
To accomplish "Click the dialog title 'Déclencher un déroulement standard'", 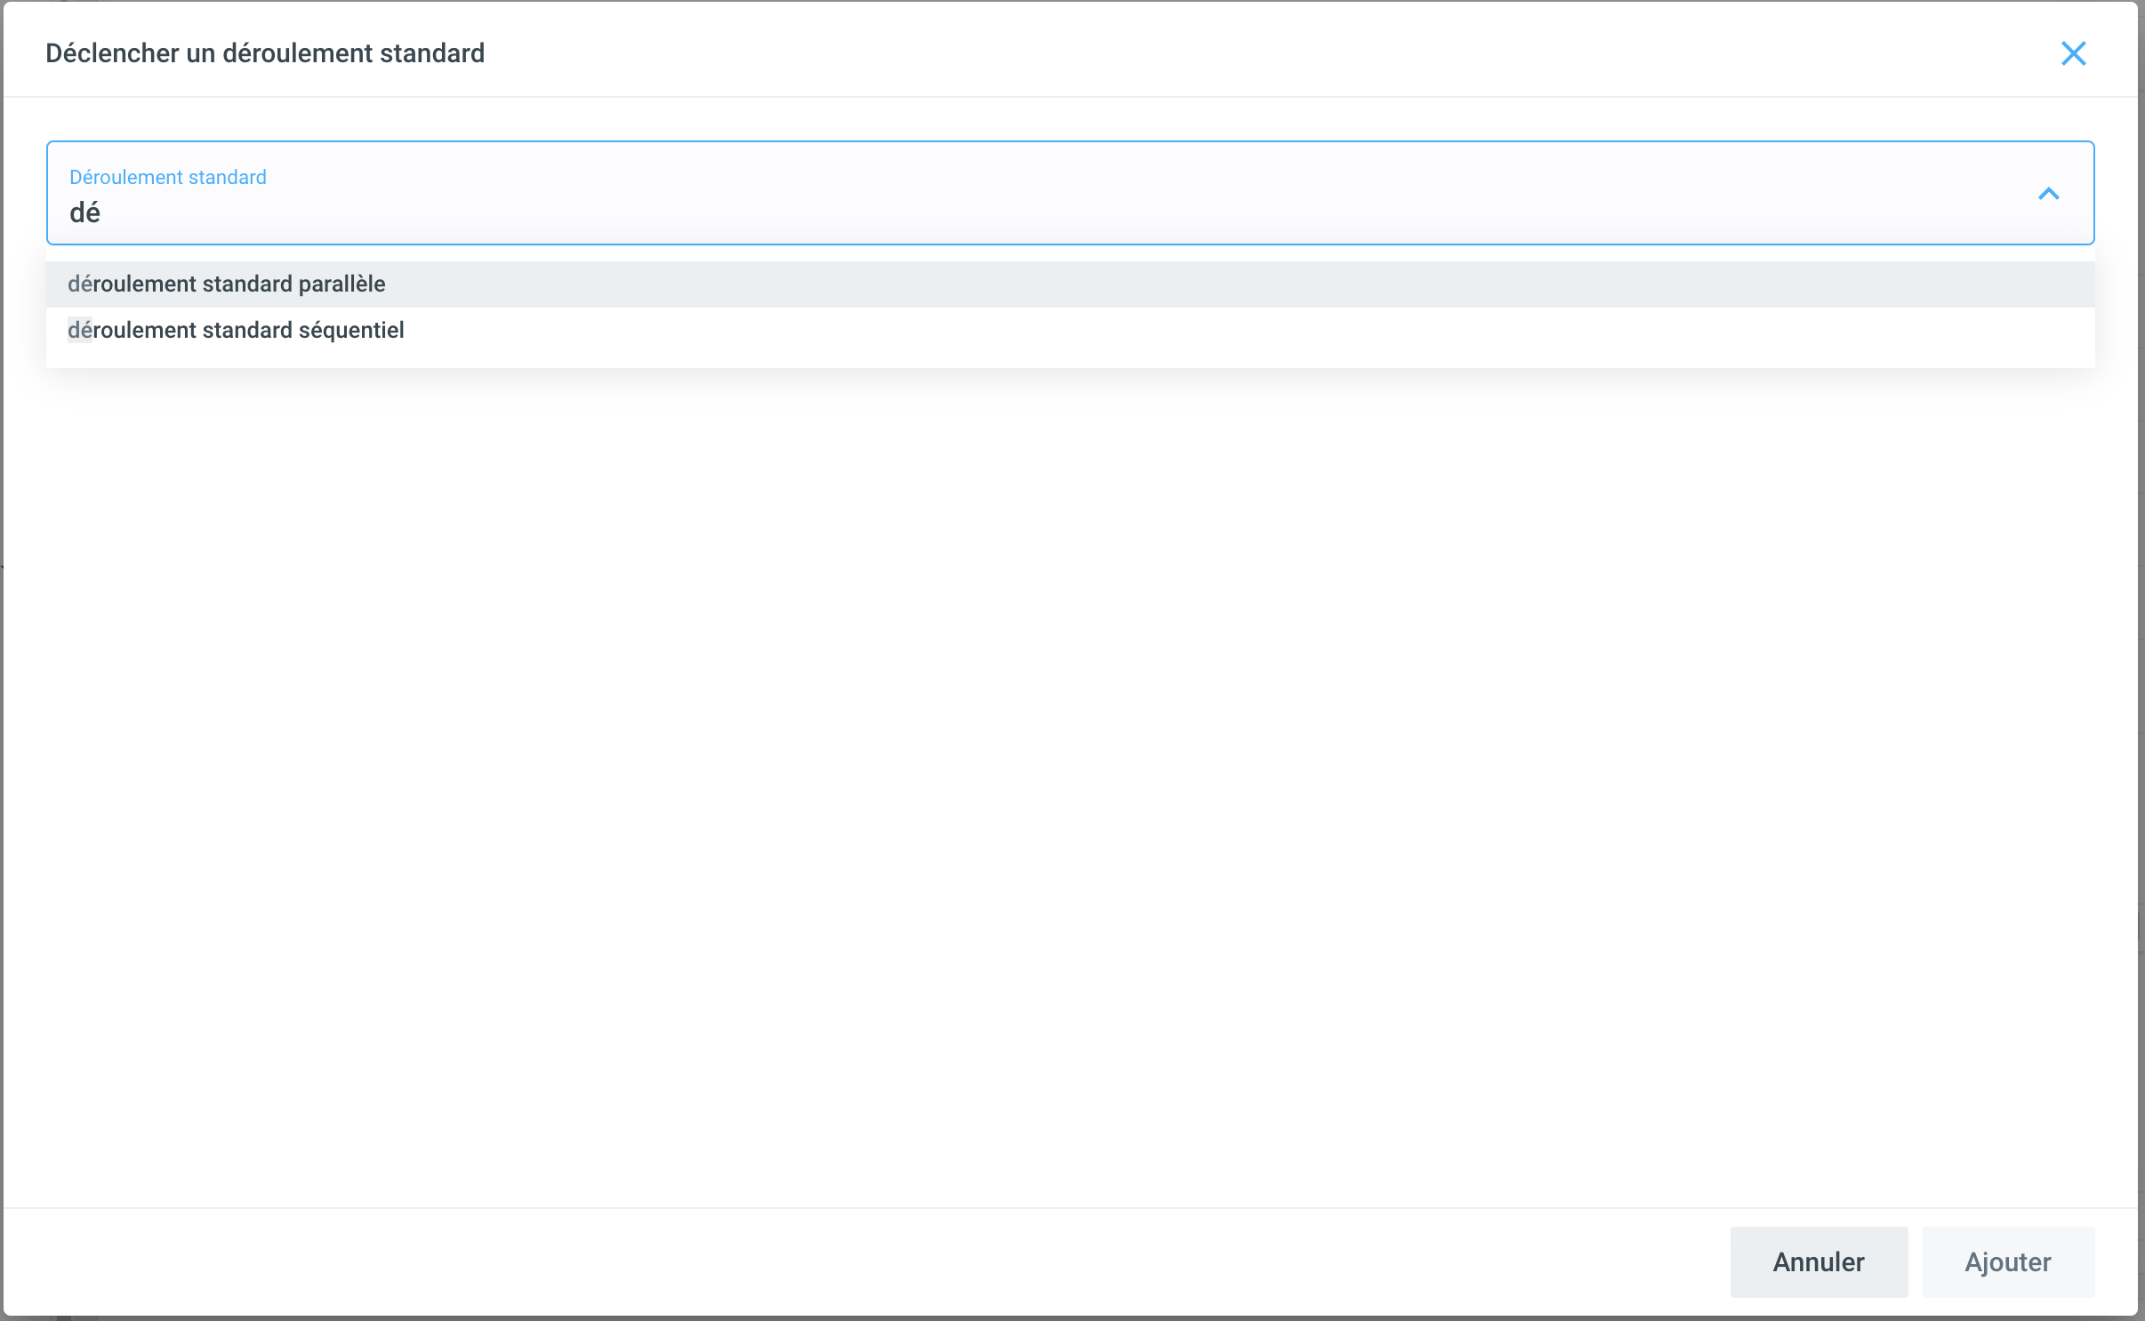I will tap(265, 53).
